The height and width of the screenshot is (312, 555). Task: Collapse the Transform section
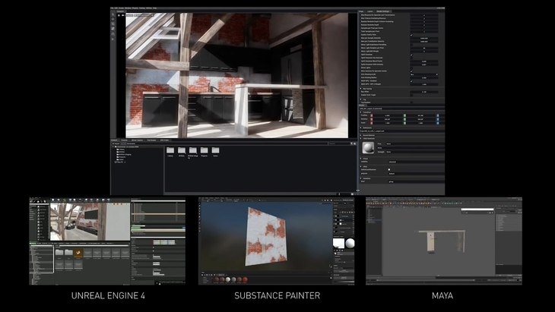(x=361, y=112)
